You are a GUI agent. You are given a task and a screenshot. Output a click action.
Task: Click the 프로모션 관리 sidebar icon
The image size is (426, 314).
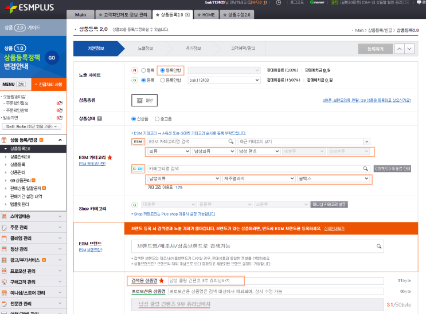click(x=4, y=271)
